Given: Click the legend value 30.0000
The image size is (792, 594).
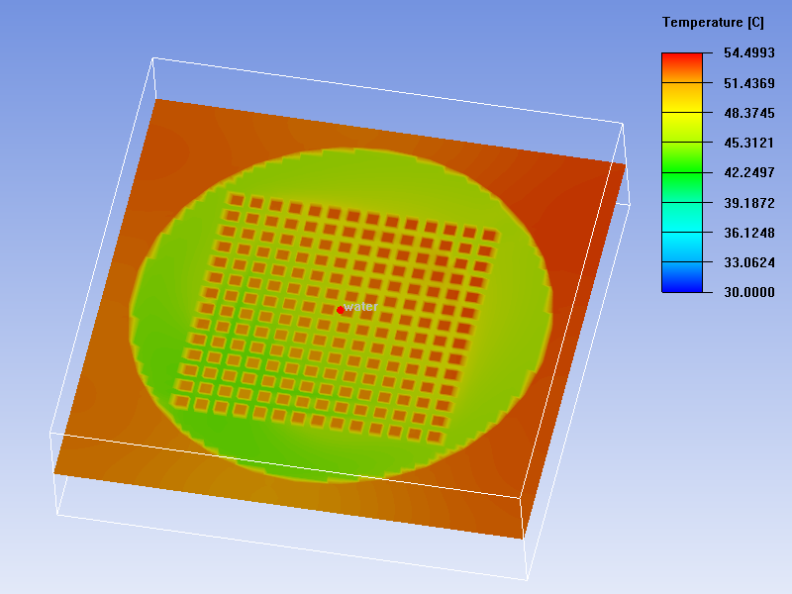Looking at the screenshot, I should [x=749, y=292].
